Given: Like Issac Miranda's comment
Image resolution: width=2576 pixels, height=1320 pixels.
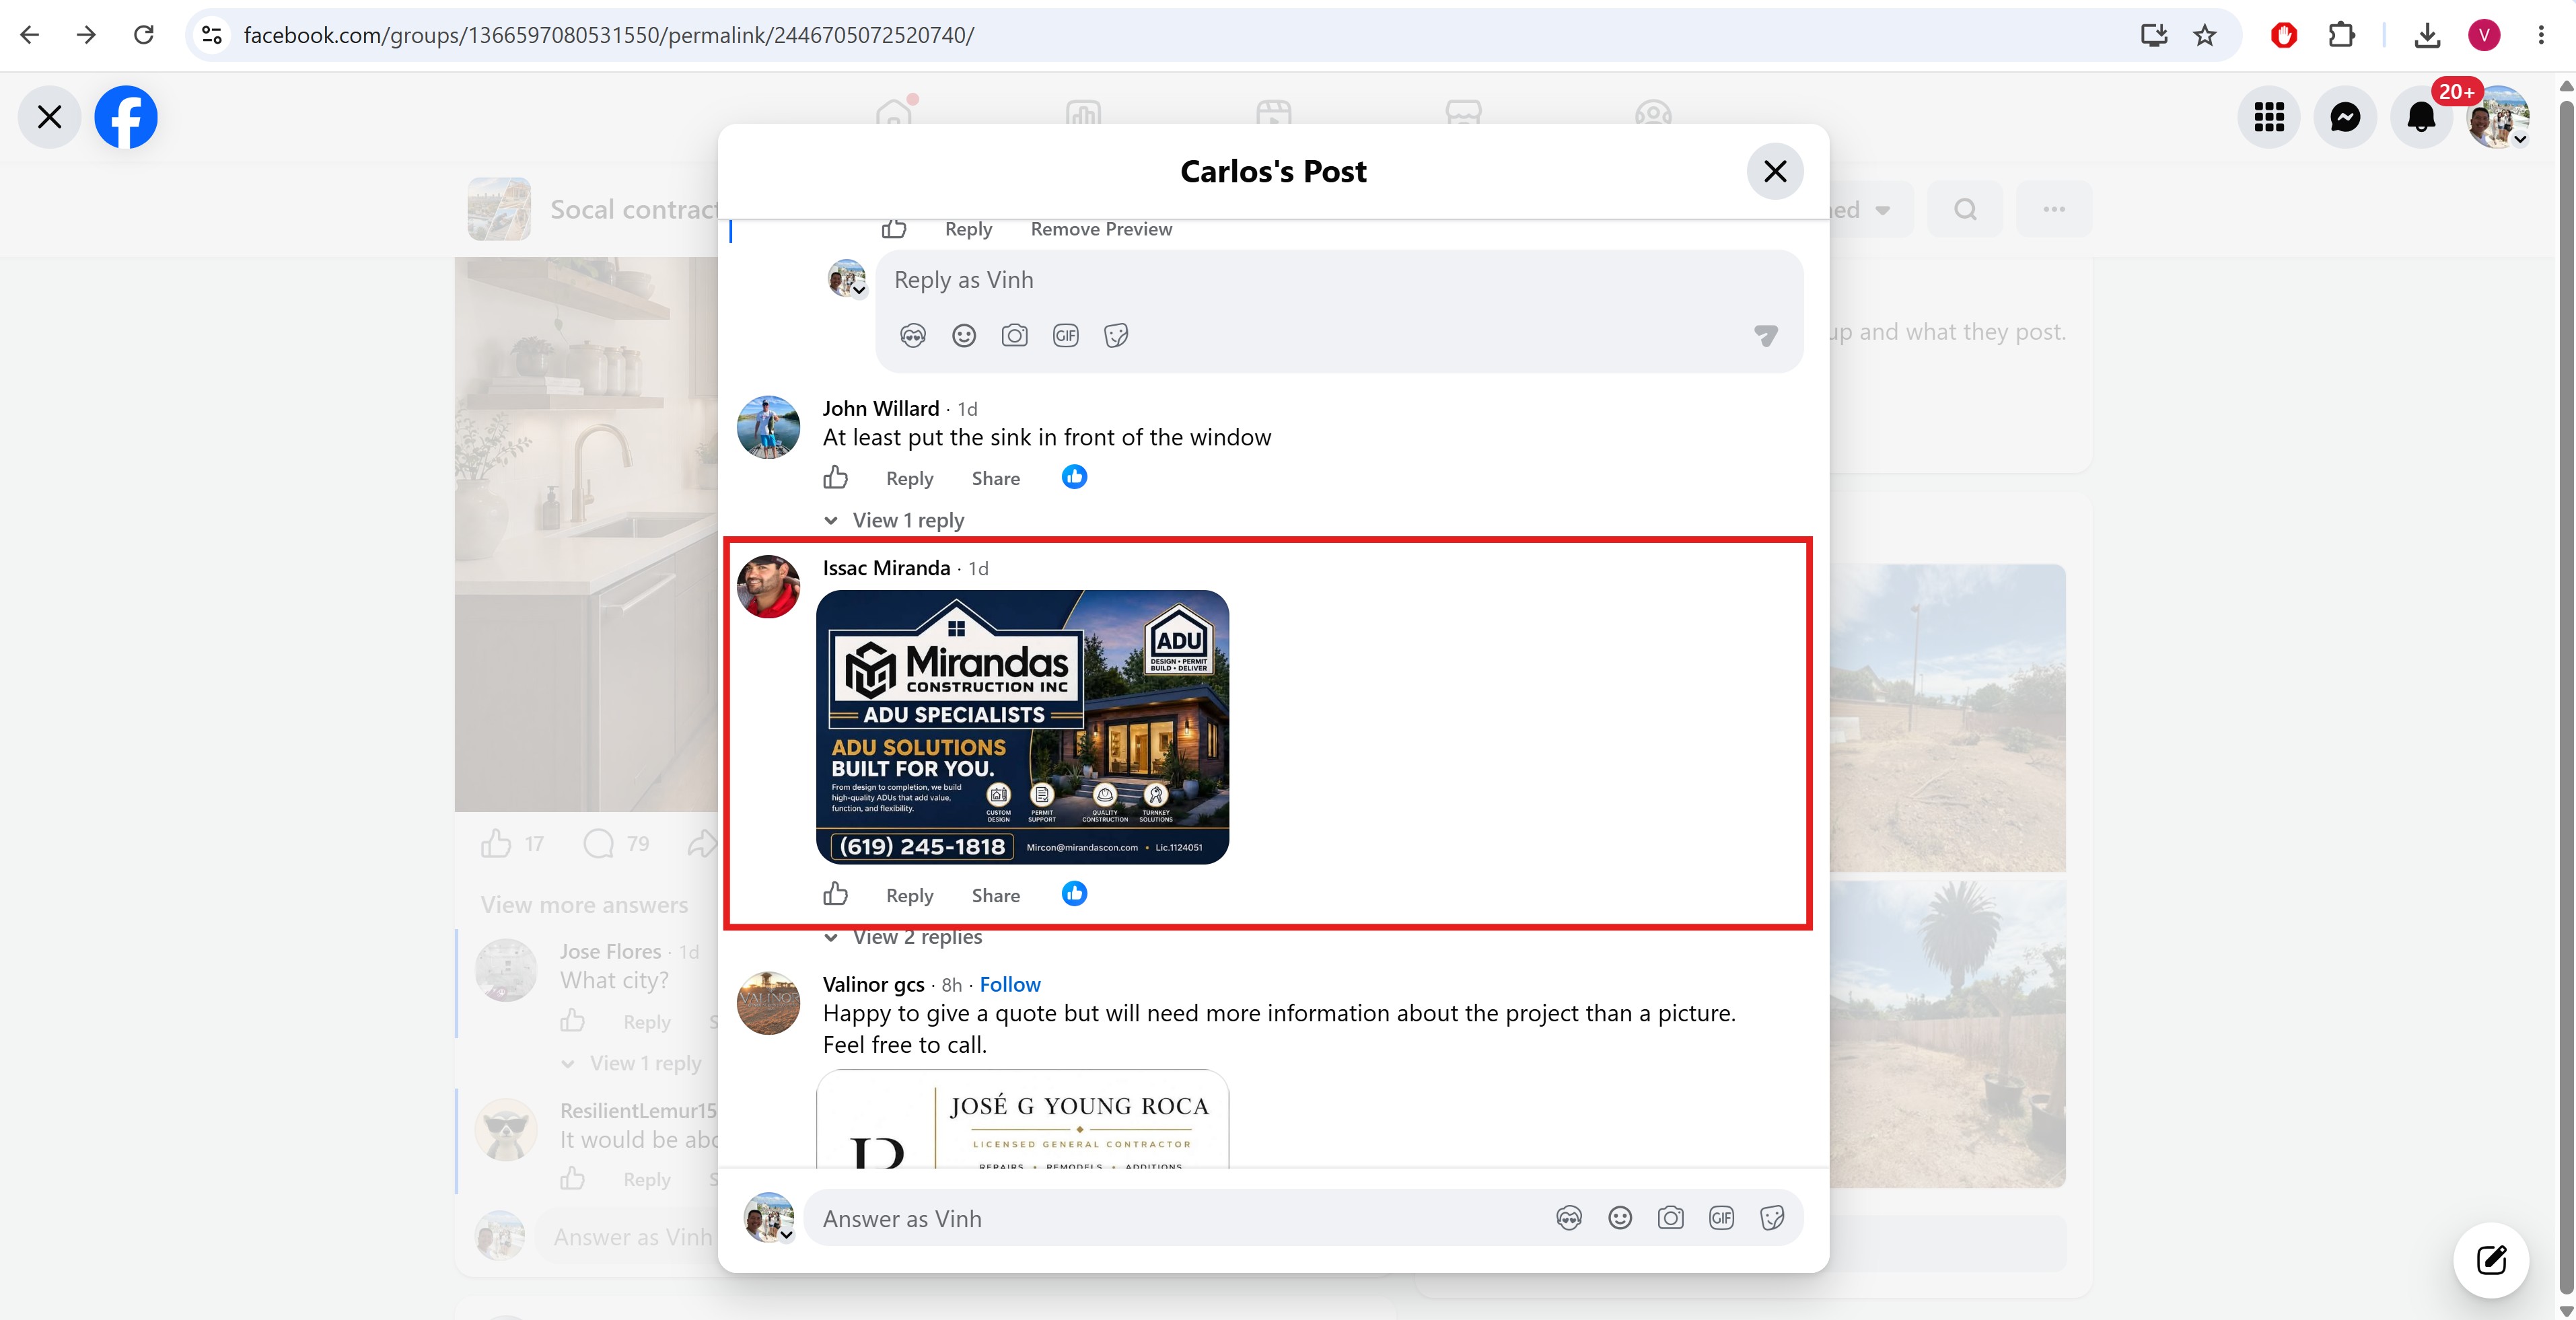Looking at the screenshot, I should (836, 895).
